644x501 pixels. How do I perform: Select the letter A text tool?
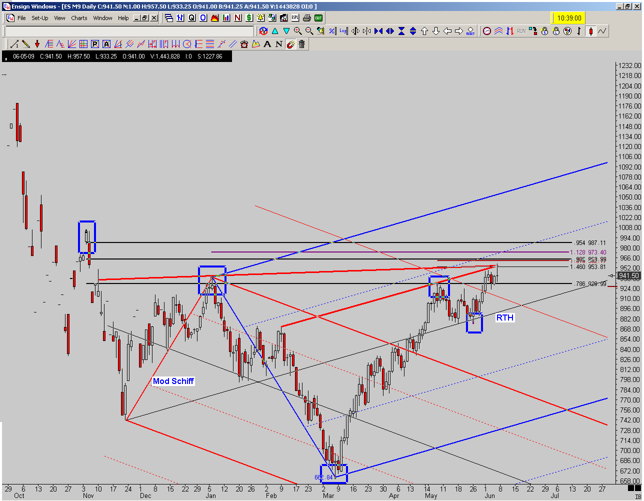(267, 44)
